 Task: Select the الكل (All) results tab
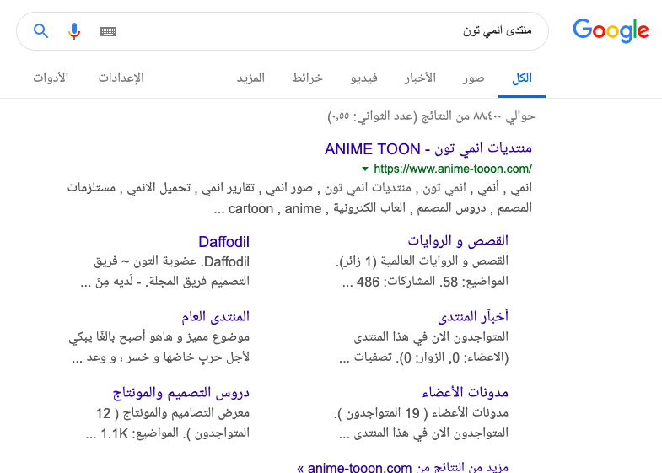click(522, 78)
